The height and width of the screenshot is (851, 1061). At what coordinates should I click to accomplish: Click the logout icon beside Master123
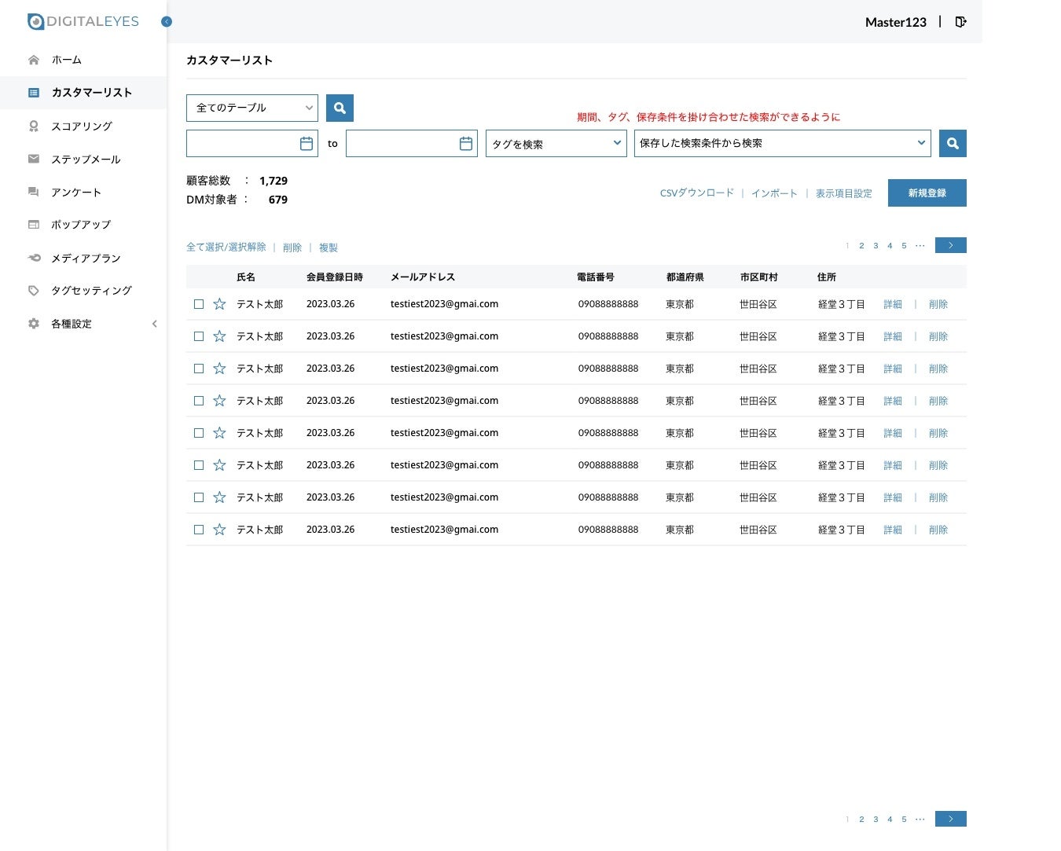point(960,22)
